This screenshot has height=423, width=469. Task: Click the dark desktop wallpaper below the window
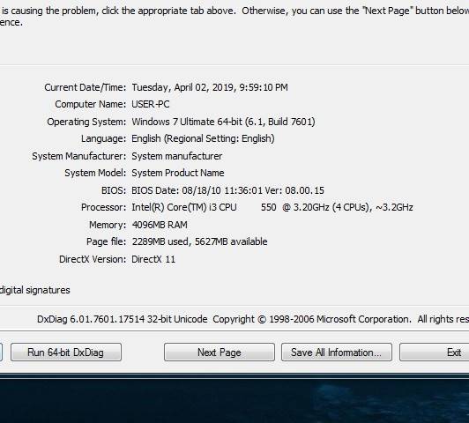click(x=234, y=401)
